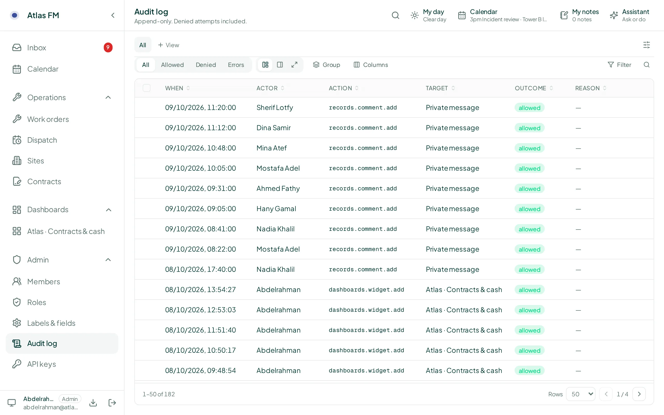Screen dimensions: 664x415
Task: Click allowed badge in Dina Samir row
Action: [x=529, y=128]
